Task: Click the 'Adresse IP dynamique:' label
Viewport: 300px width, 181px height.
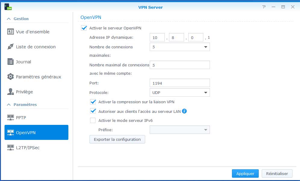Action: click(x=111, y=38)
